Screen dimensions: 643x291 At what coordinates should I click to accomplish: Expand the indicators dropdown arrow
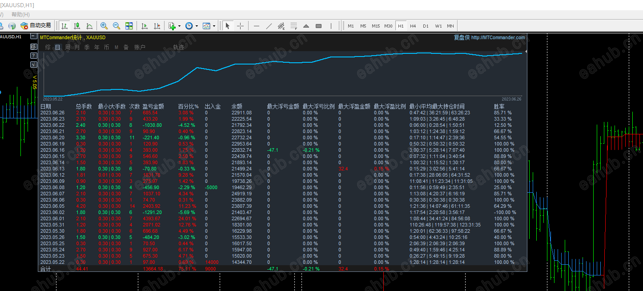coord(179,26)
